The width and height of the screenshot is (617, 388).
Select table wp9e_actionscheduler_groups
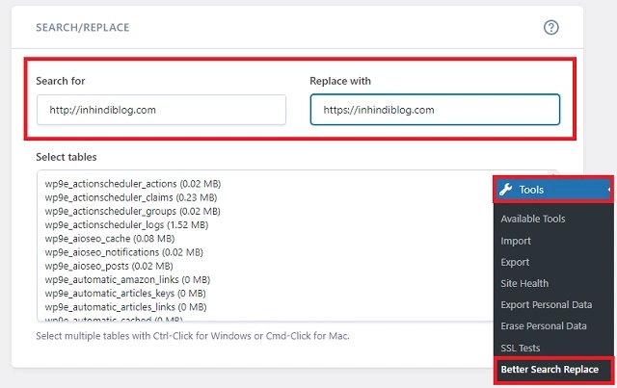[132, 211]
